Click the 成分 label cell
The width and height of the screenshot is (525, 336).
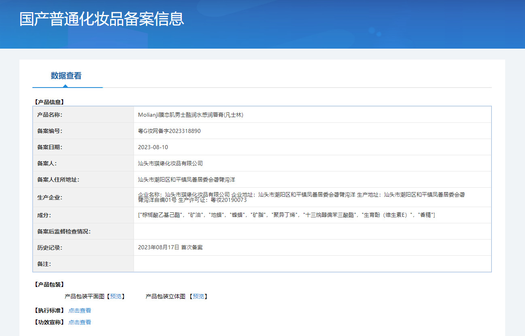44,215
